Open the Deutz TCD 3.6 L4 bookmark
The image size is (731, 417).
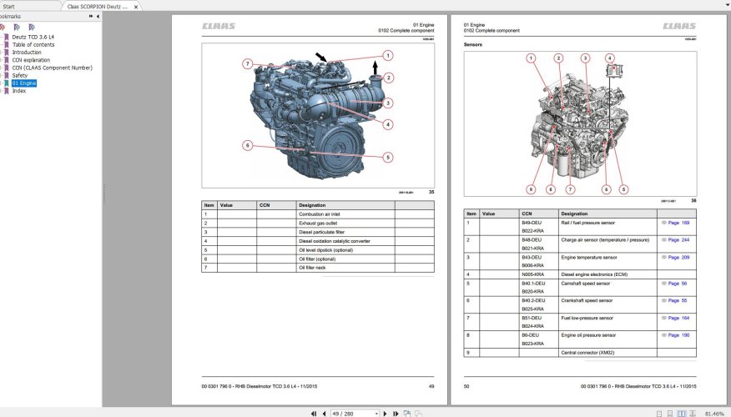point(33,37)
